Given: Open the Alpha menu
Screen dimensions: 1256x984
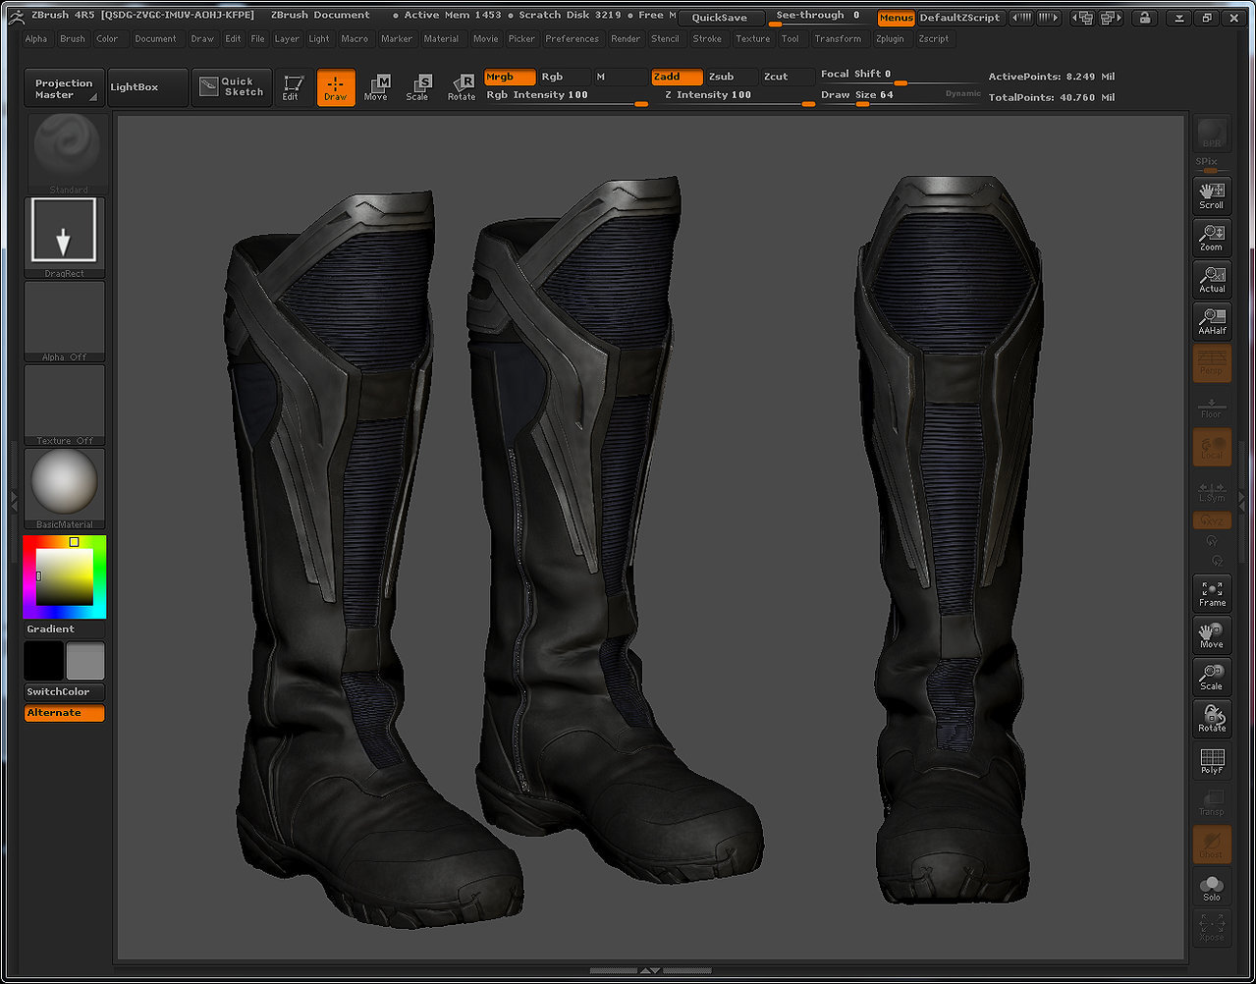Looking at the screenshot, I should pos(36,39).
